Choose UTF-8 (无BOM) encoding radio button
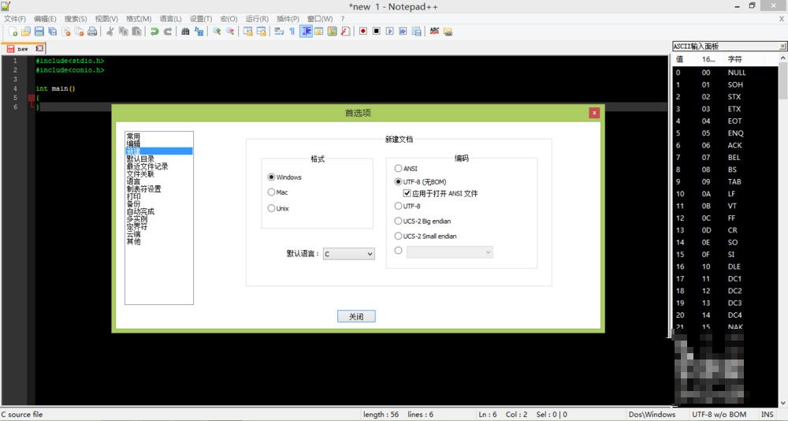 (398, 181)
